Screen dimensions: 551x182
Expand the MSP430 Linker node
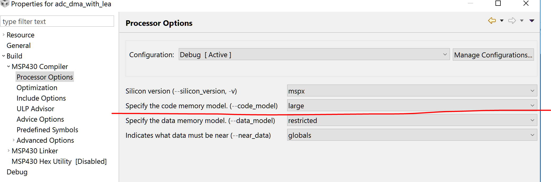[x=8, y=151]
